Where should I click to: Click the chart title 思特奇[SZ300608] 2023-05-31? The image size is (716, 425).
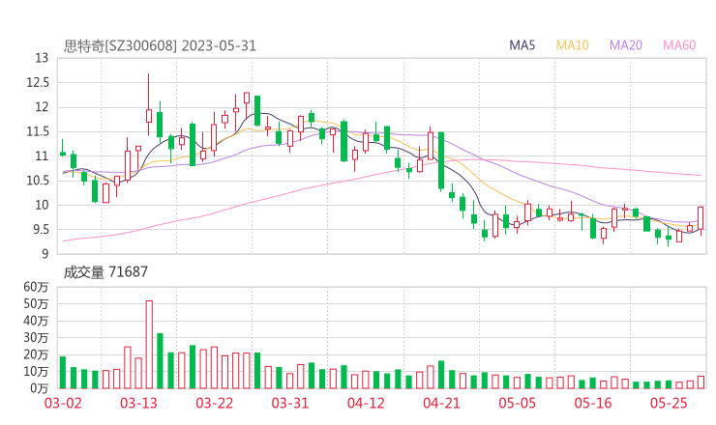pyautogui.click(x=160, y=46)
